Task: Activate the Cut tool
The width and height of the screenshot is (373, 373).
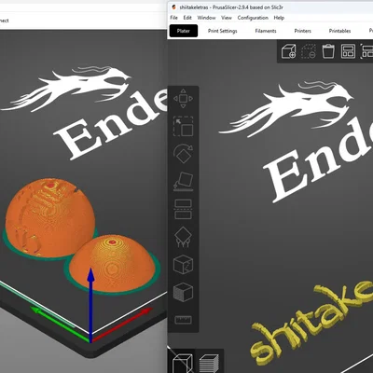Action: coord(183,209)
